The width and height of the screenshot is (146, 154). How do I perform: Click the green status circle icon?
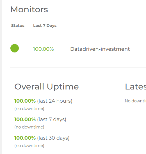tap(15, 48)
